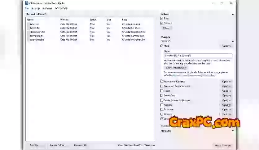
Task: Collapse the Name changes section arrow
Action: pos(233,41)
